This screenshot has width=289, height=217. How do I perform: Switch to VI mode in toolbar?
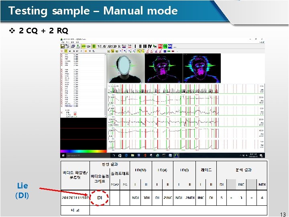pos(100,46)
